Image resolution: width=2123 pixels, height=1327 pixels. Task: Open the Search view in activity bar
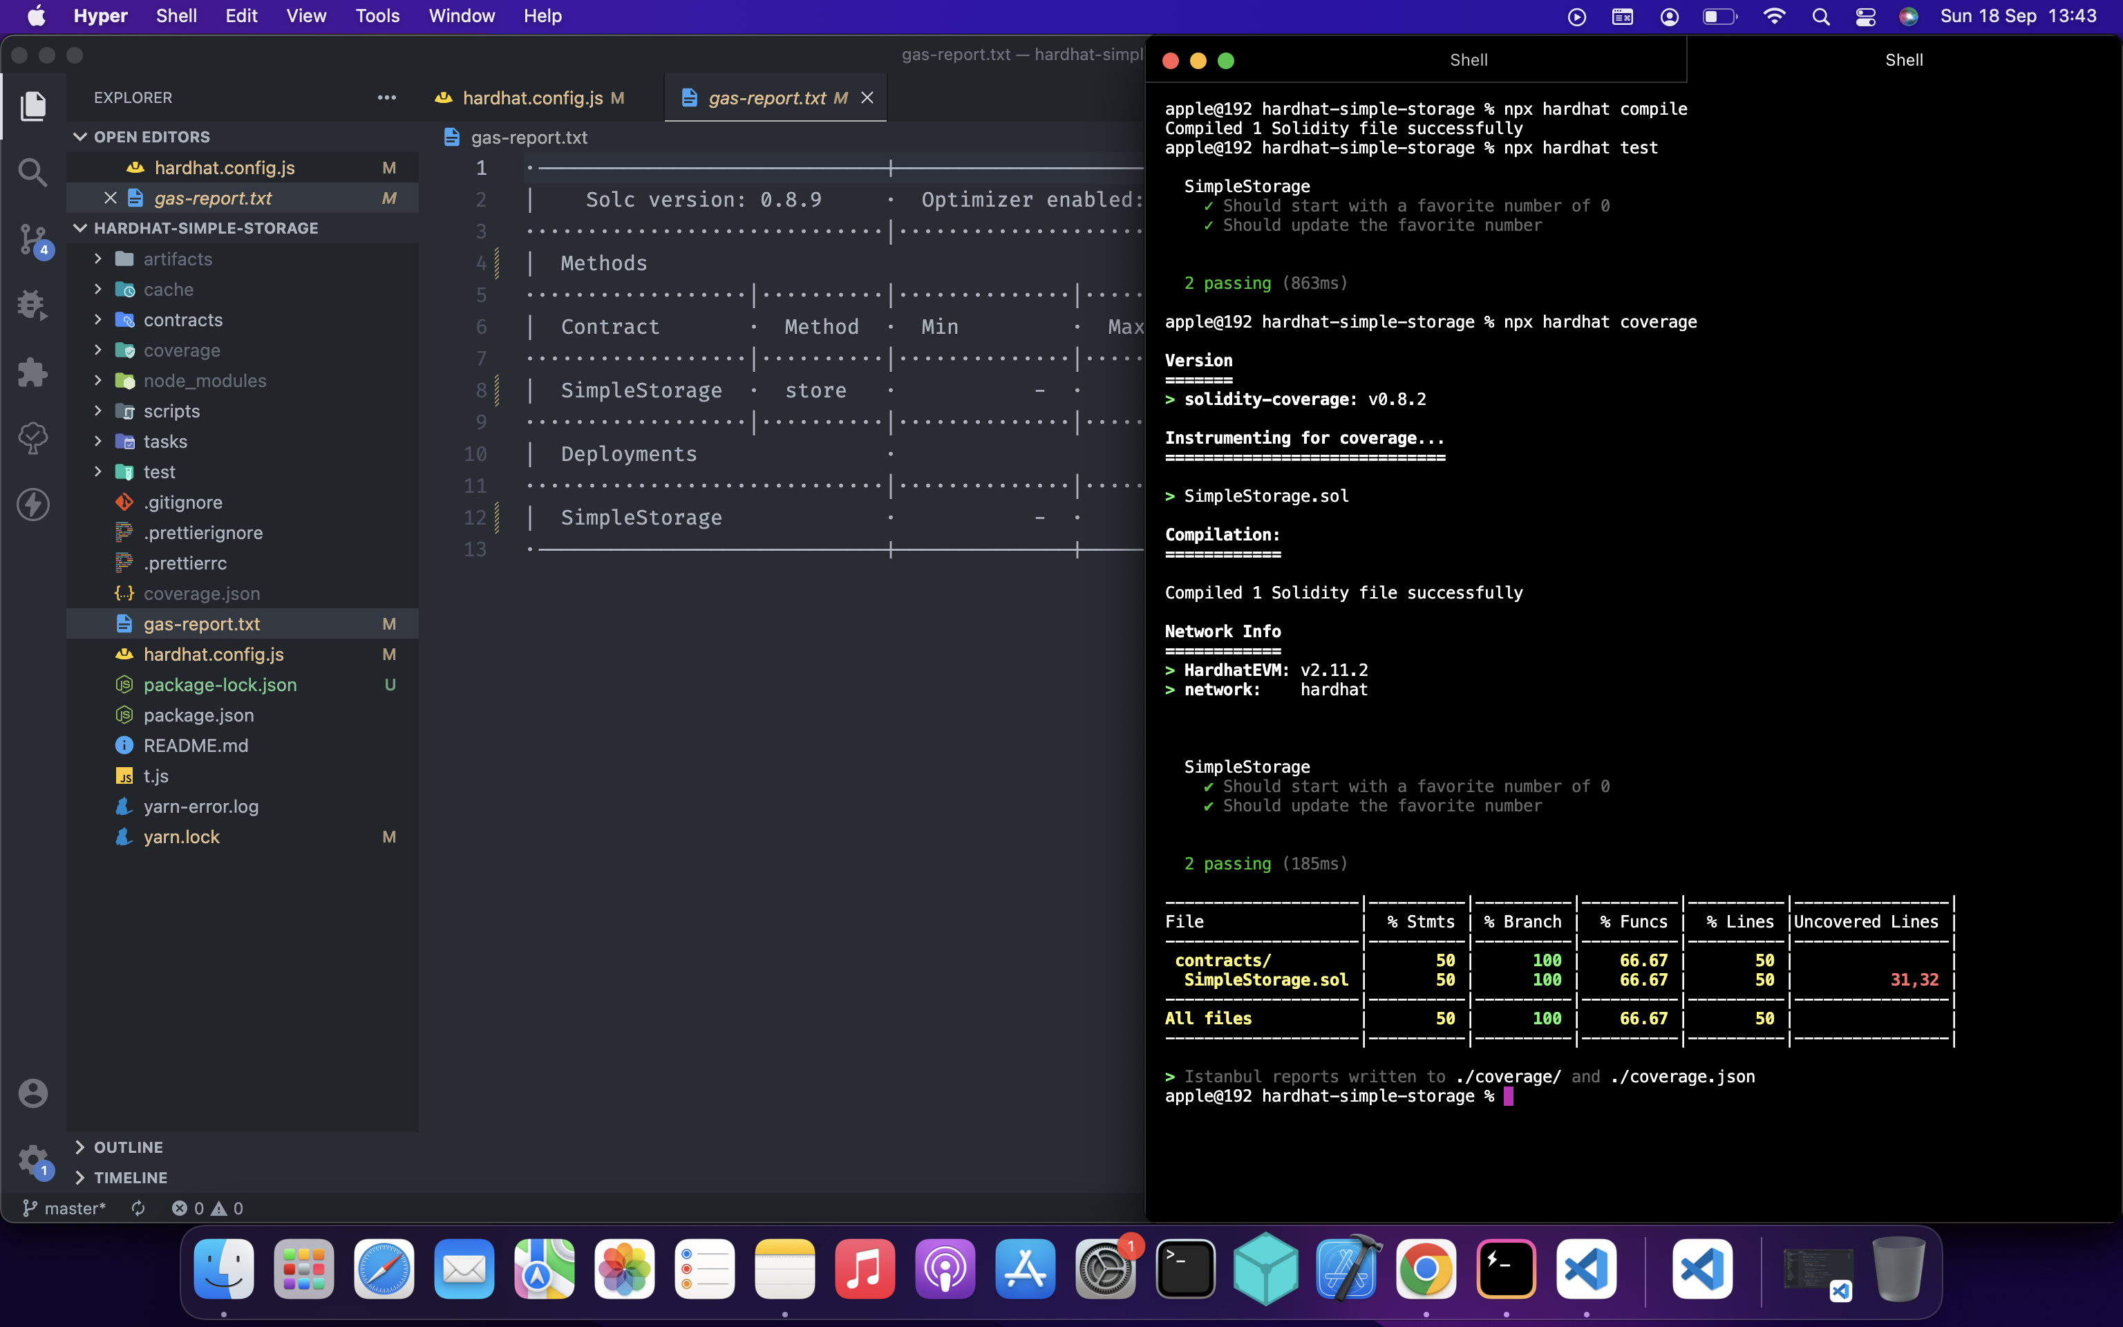(33, 173)
